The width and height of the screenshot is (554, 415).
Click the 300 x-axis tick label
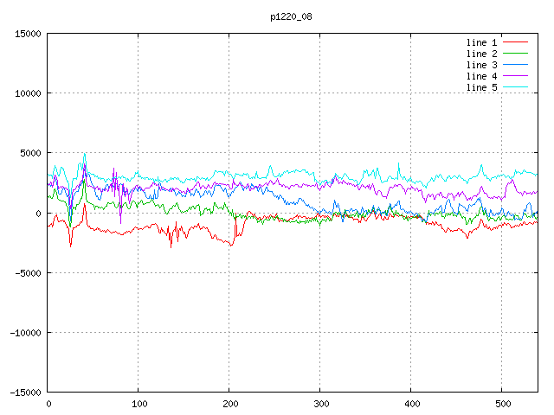click(320, 404)
